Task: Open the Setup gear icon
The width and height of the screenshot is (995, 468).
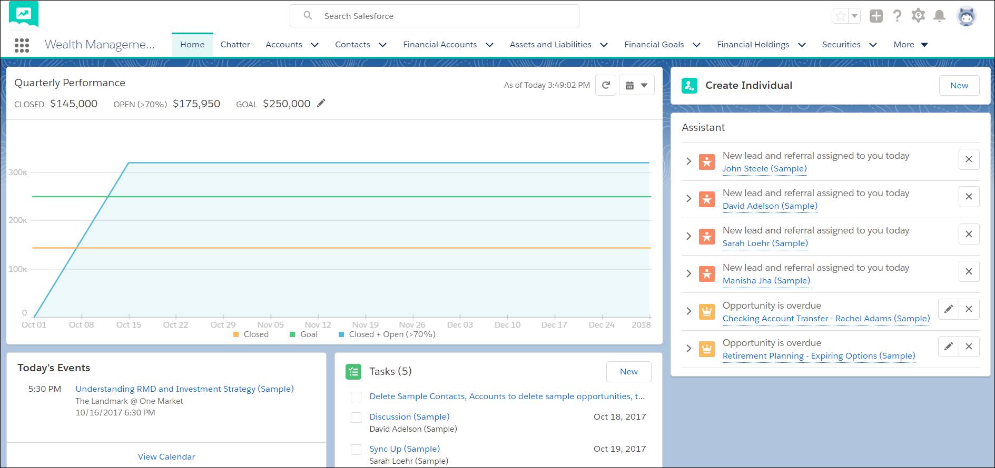Action: click(x=918, y=16)
